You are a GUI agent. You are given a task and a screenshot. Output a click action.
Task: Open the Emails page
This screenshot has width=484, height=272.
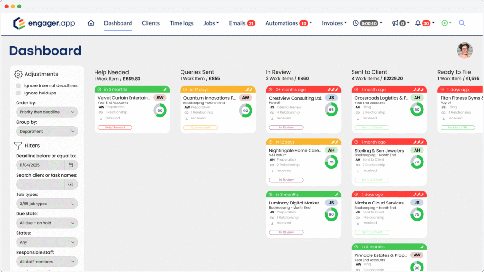coord(237,23)
